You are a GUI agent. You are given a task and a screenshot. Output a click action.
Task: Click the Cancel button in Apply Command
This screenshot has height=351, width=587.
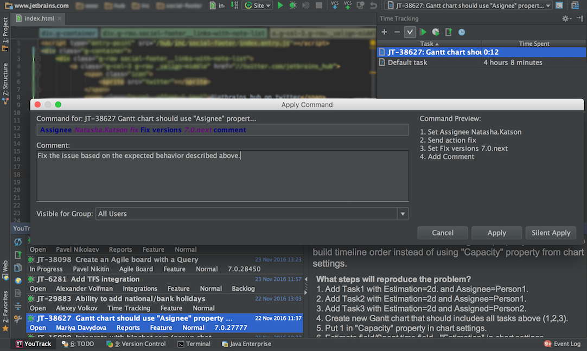tap(443, 233)
